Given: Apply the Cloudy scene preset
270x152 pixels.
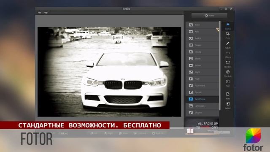Looking at the screenshot, I should coord(202,52).
